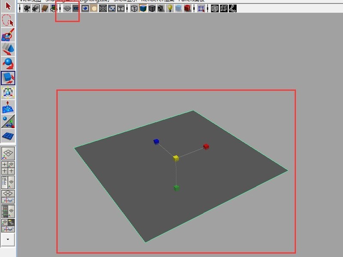343x257 pixels.
Task: Turn on use all lights bulb icon
Action: (170, 8)
